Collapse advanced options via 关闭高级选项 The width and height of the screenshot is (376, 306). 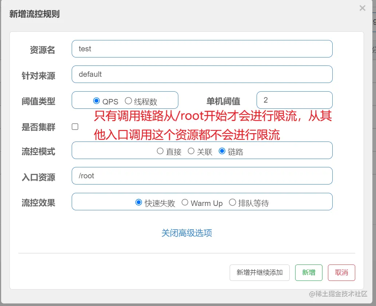coord(187,233)
